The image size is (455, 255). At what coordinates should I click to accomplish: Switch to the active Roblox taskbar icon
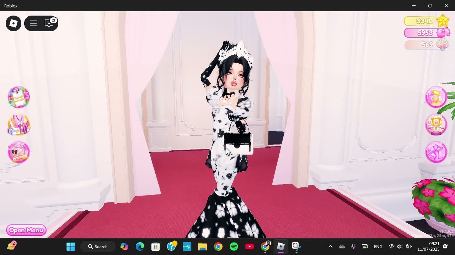click(x=281, y=246)
